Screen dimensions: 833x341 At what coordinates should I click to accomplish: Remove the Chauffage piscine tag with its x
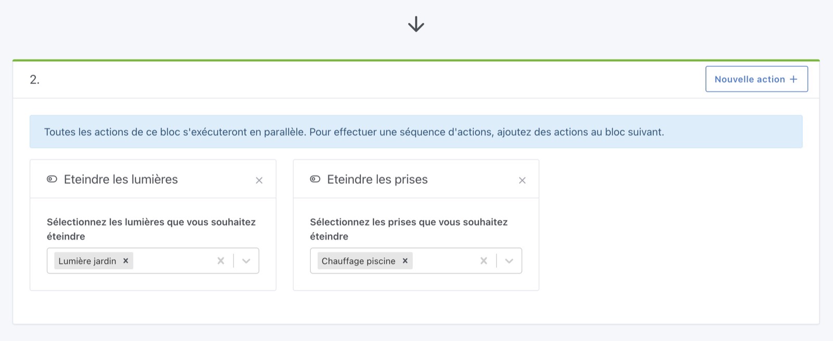[x=405, y=261]
